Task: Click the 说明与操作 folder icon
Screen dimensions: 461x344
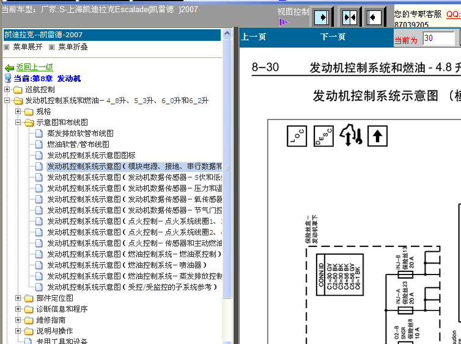Action: coord(29,331)
